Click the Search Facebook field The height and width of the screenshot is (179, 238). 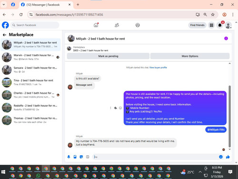tap(35, 25)
